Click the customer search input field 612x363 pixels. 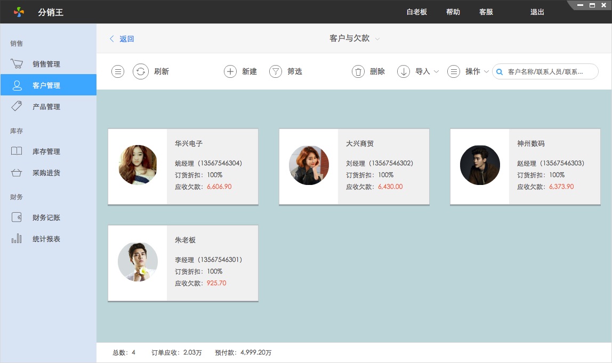[x=549, y=71]
